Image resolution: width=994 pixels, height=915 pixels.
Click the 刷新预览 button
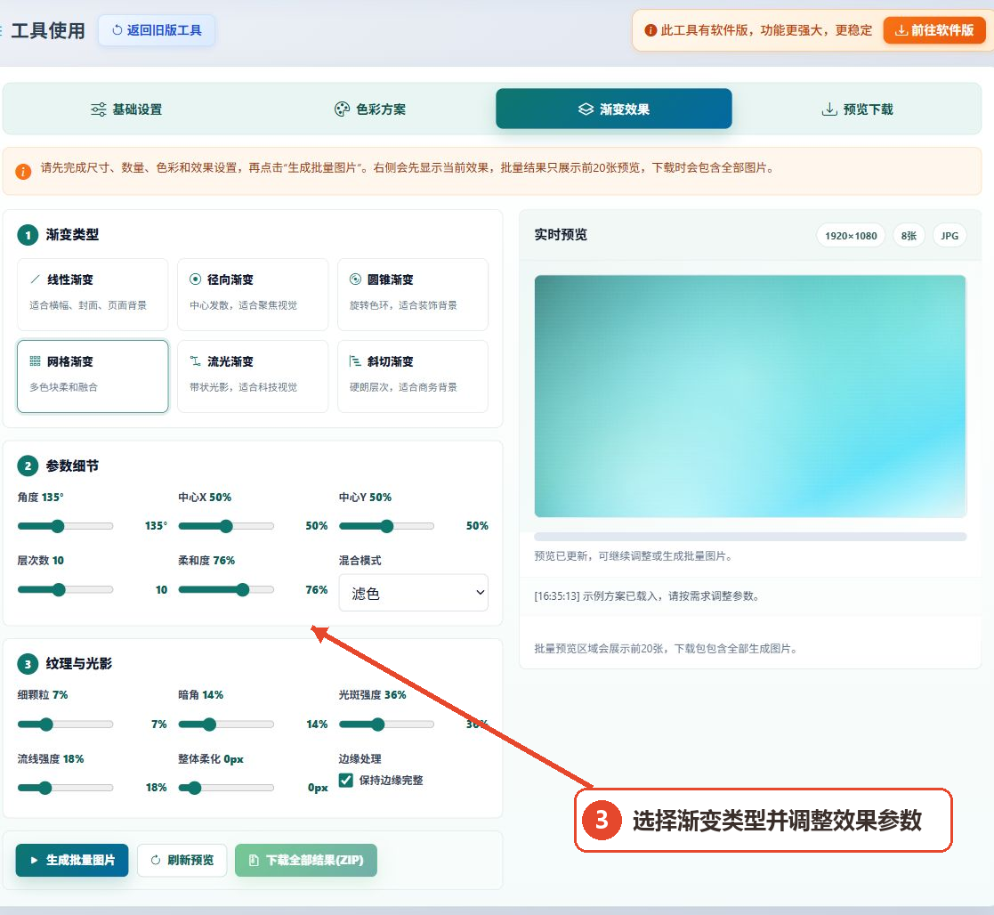pos(182,861)
